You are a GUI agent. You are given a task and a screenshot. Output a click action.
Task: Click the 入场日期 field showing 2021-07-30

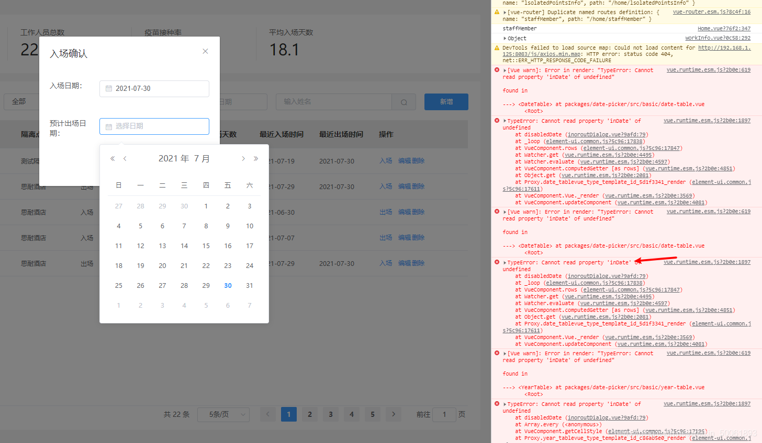click(154, 89)
